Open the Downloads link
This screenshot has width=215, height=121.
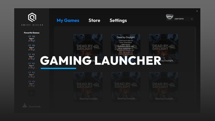pyautogui.click(x=34, y=107)
